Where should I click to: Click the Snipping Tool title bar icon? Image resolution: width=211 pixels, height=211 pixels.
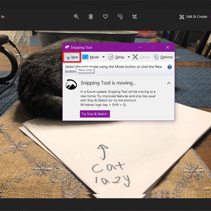(x=67, y=47)
